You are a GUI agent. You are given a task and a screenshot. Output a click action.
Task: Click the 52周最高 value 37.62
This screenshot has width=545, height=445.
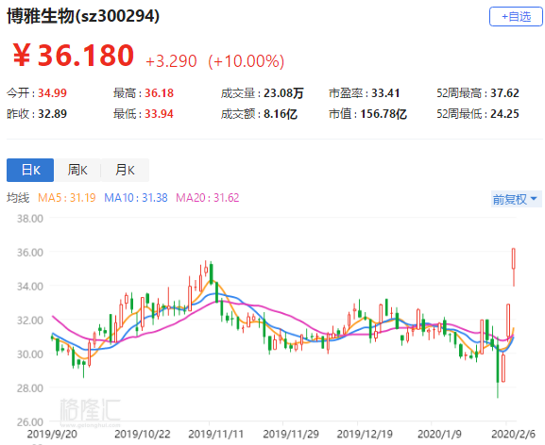tap(504, 93)
